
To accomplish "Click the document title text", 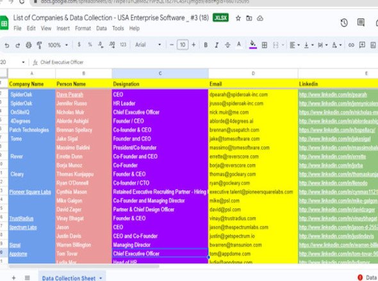I will tap(111, 18).
